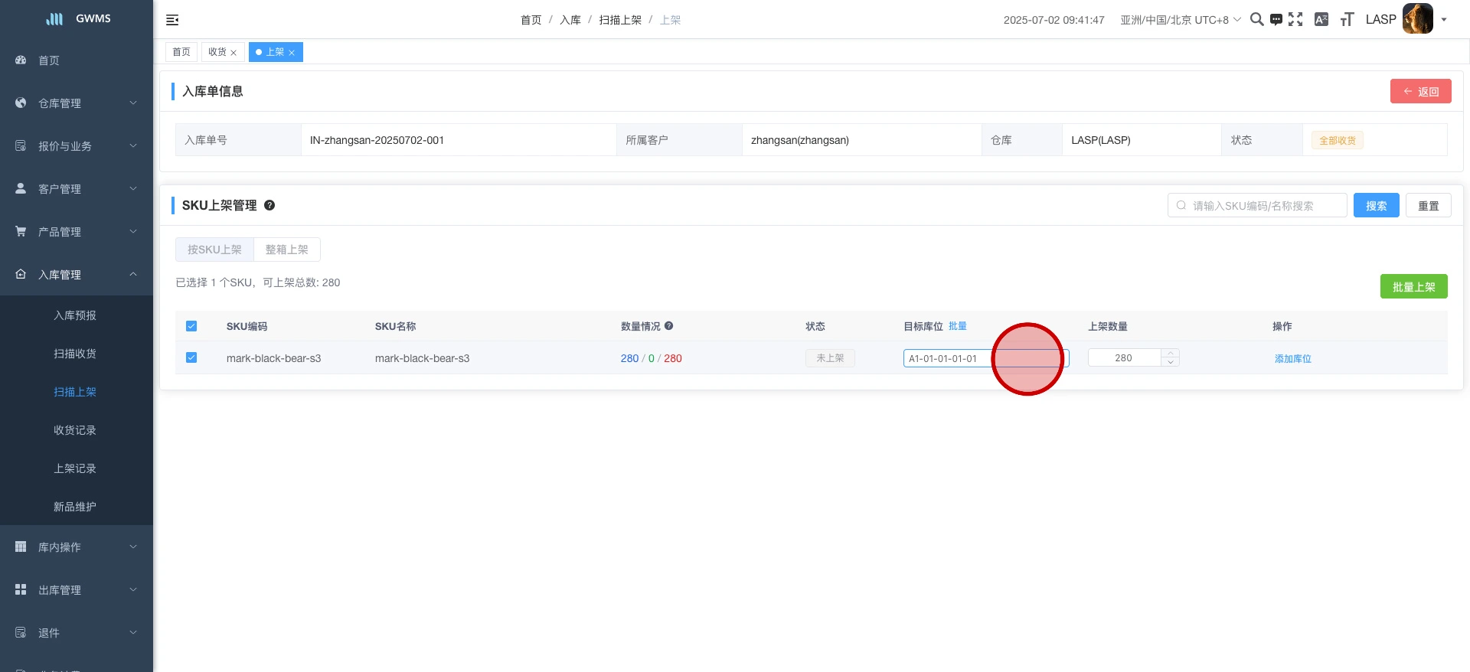
Task: Open 收货记录 in the sidebar
Action: (75, 430)
